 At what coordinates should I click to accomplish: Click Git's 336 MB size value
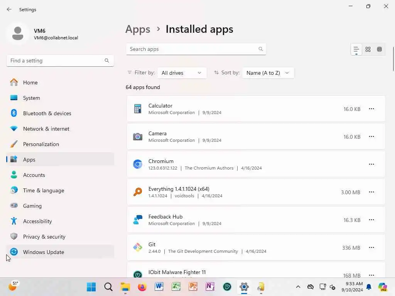(351, 248)
